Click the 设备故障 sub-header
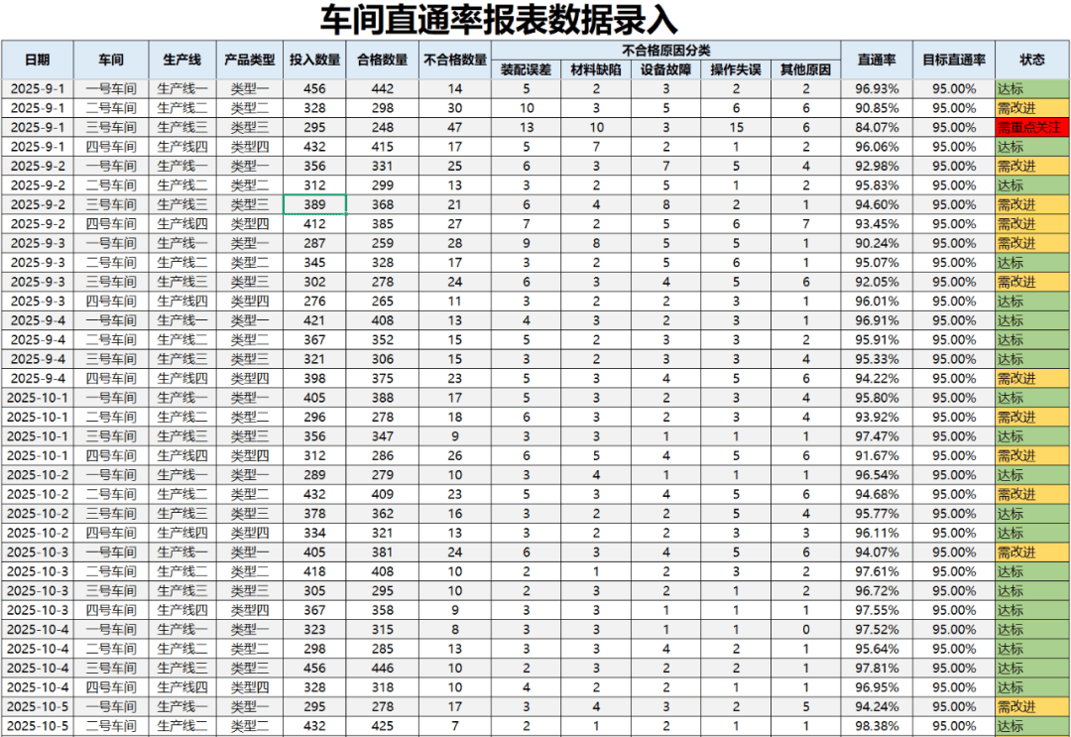The height and width of the screenshot is (737, 1071). tap(665, 69)
